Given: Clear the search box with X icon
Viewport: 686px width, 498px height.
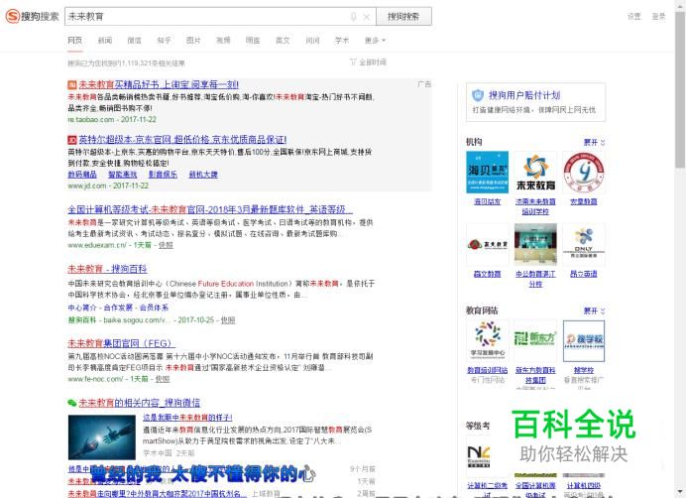Looking at the screenshot, I should 367,17.
